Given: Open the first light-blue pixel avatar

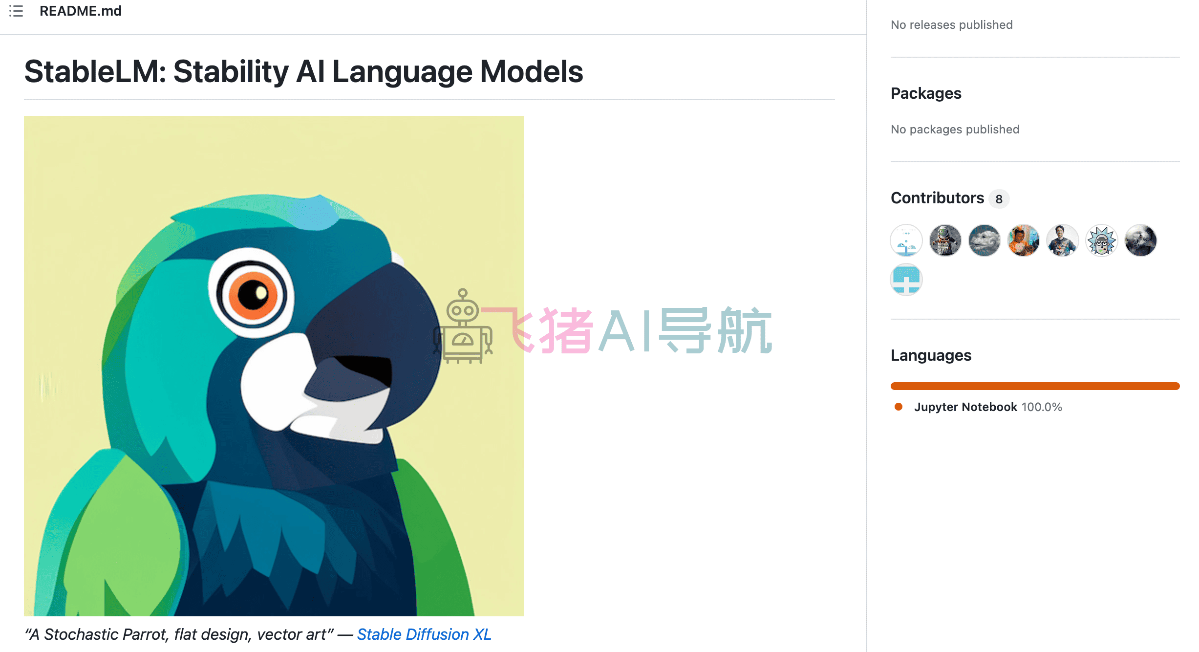Looking at the screenshot, I should click(906, 240).
